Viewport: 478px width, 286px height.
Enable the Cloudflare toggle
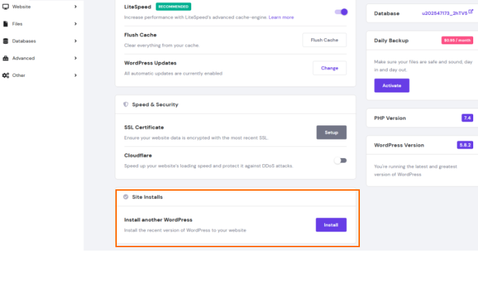(x=340, y=161)
